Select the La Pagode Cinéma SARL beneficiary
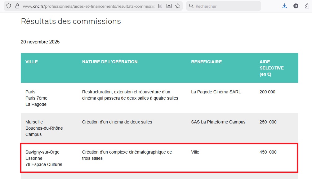This screenshot has height=179, width=312. click(x=216, y=92)
